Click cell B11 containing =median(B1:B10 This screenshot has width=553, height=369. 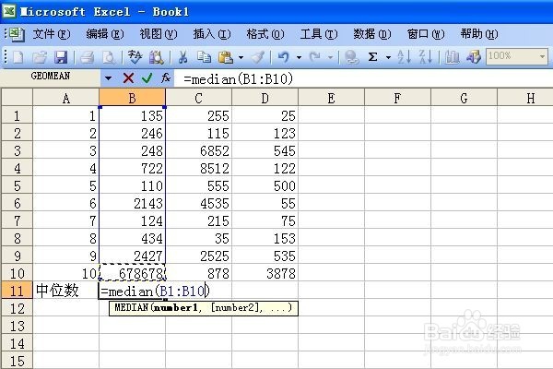click(155, 291)
